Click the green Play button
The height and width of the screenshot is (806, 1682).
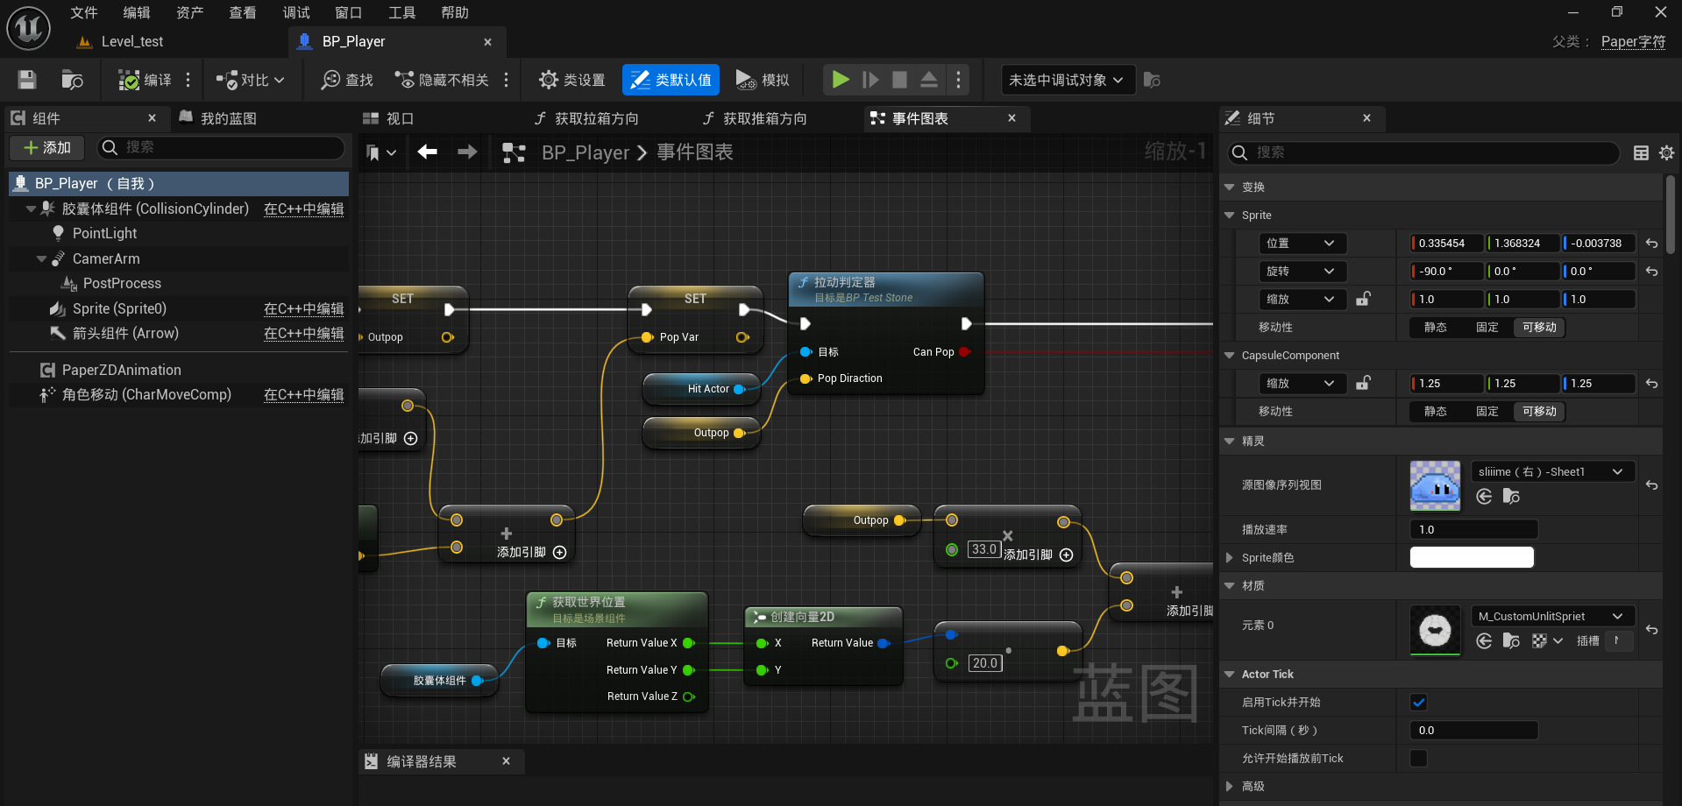pos(841,80)
